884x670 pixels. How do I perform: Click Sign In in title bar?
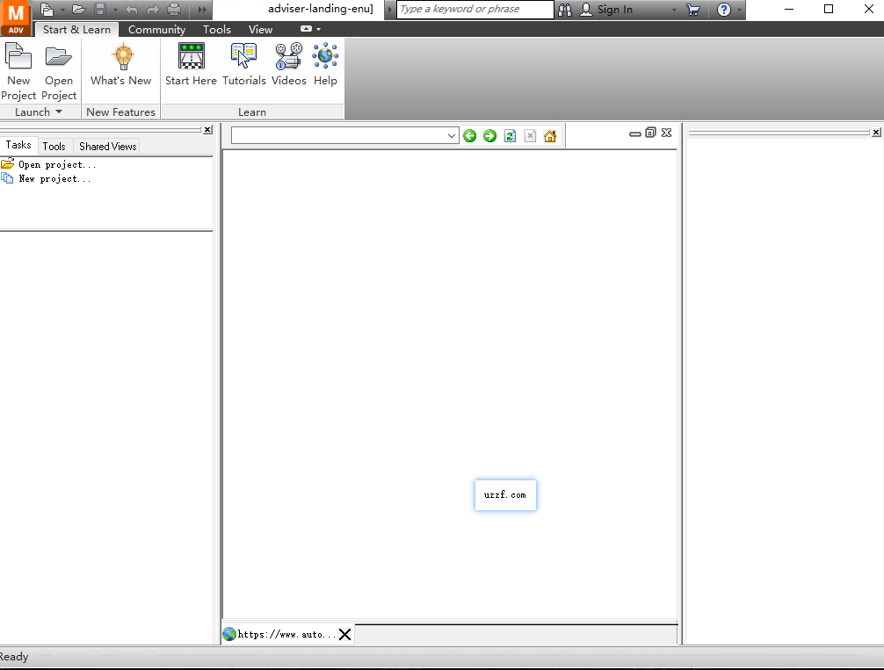614,10
